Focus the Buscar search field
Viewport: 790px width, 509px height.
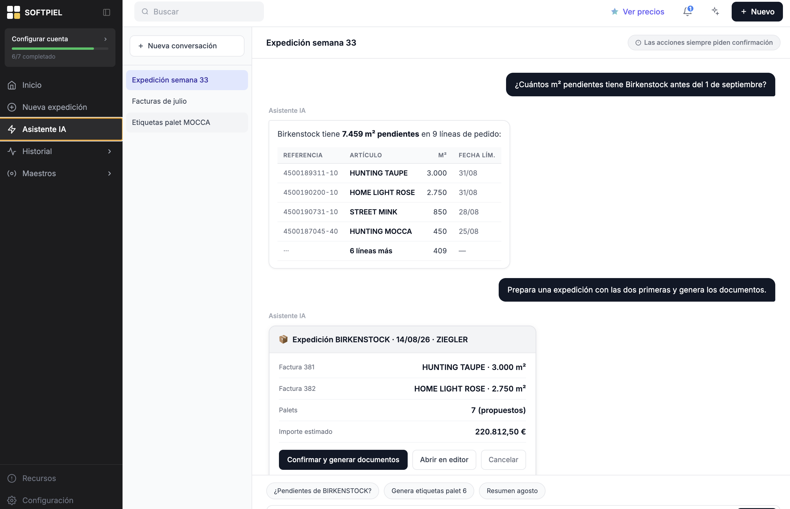(x=199, y=11)
